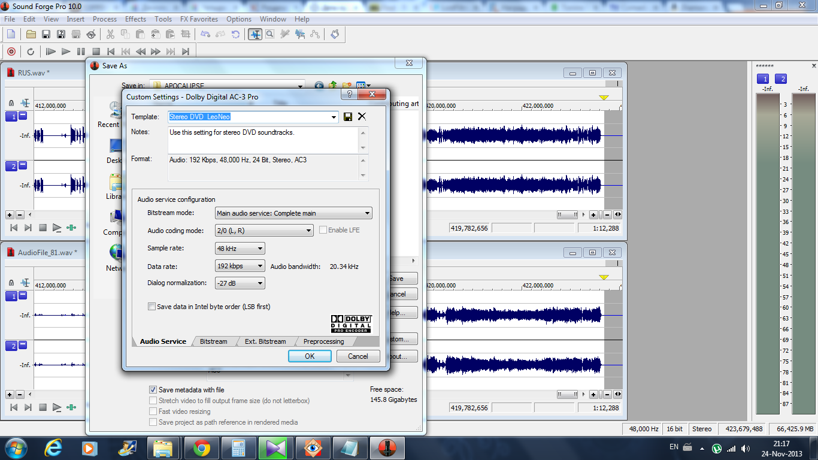Click the Undo toolbar icon
Viewport: 818px width, 460px height.
coord(206,34)
